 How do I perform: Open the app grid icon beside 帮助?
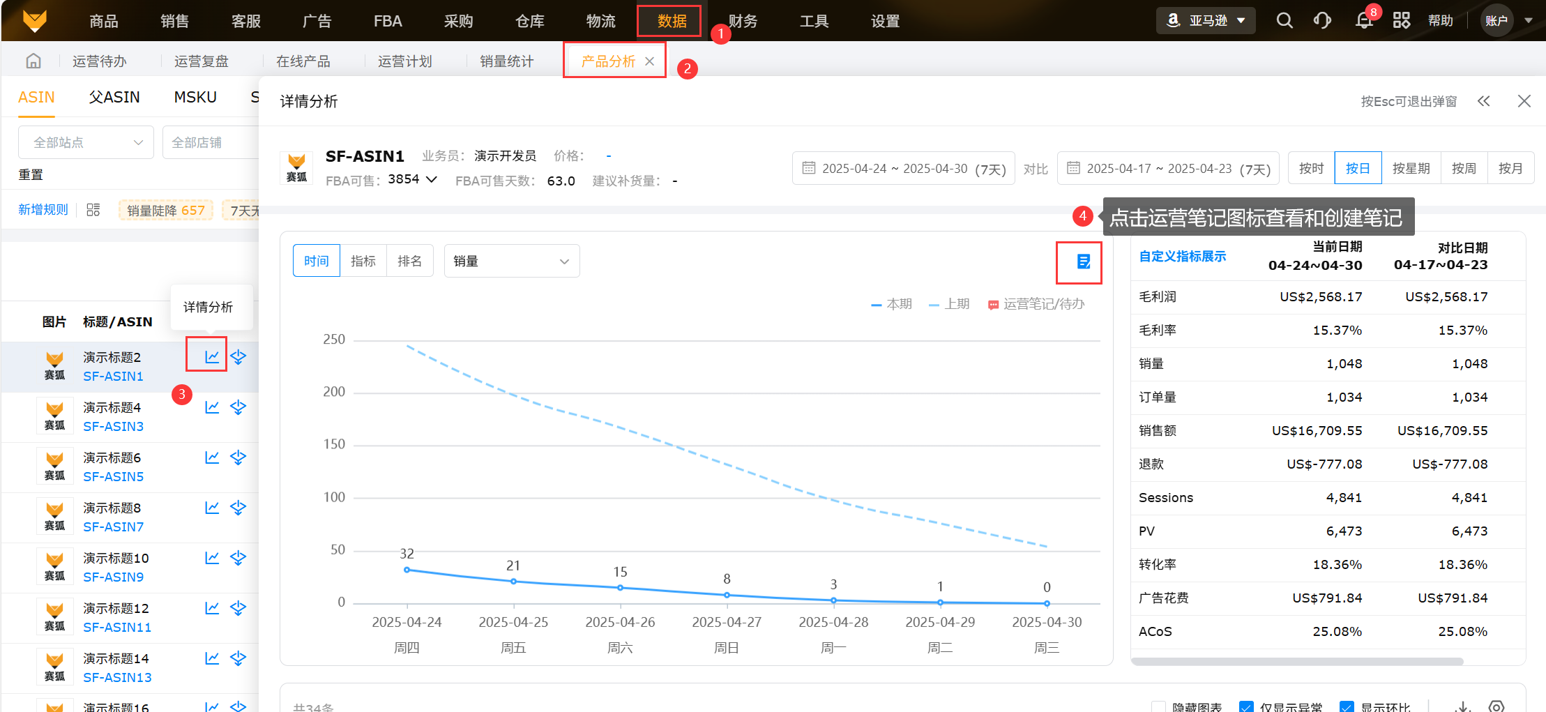click(1402, 21)
